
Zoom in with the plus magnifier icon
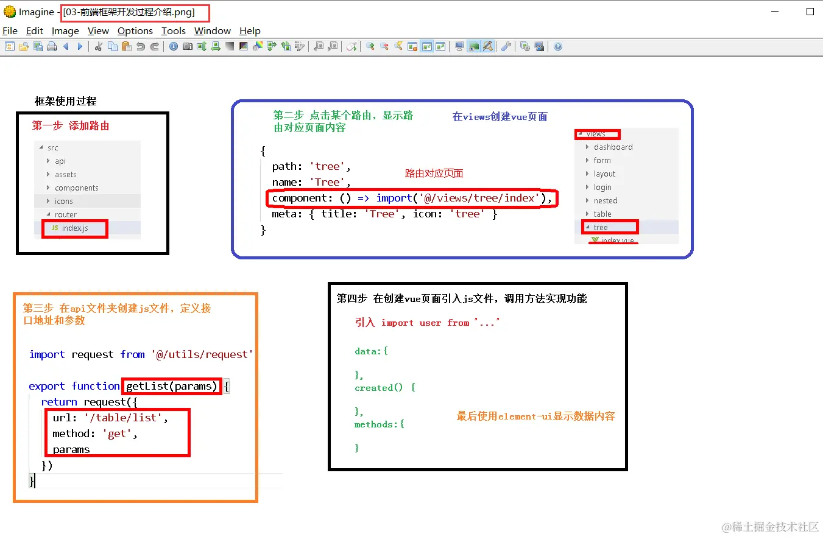(x=370, y=46)
